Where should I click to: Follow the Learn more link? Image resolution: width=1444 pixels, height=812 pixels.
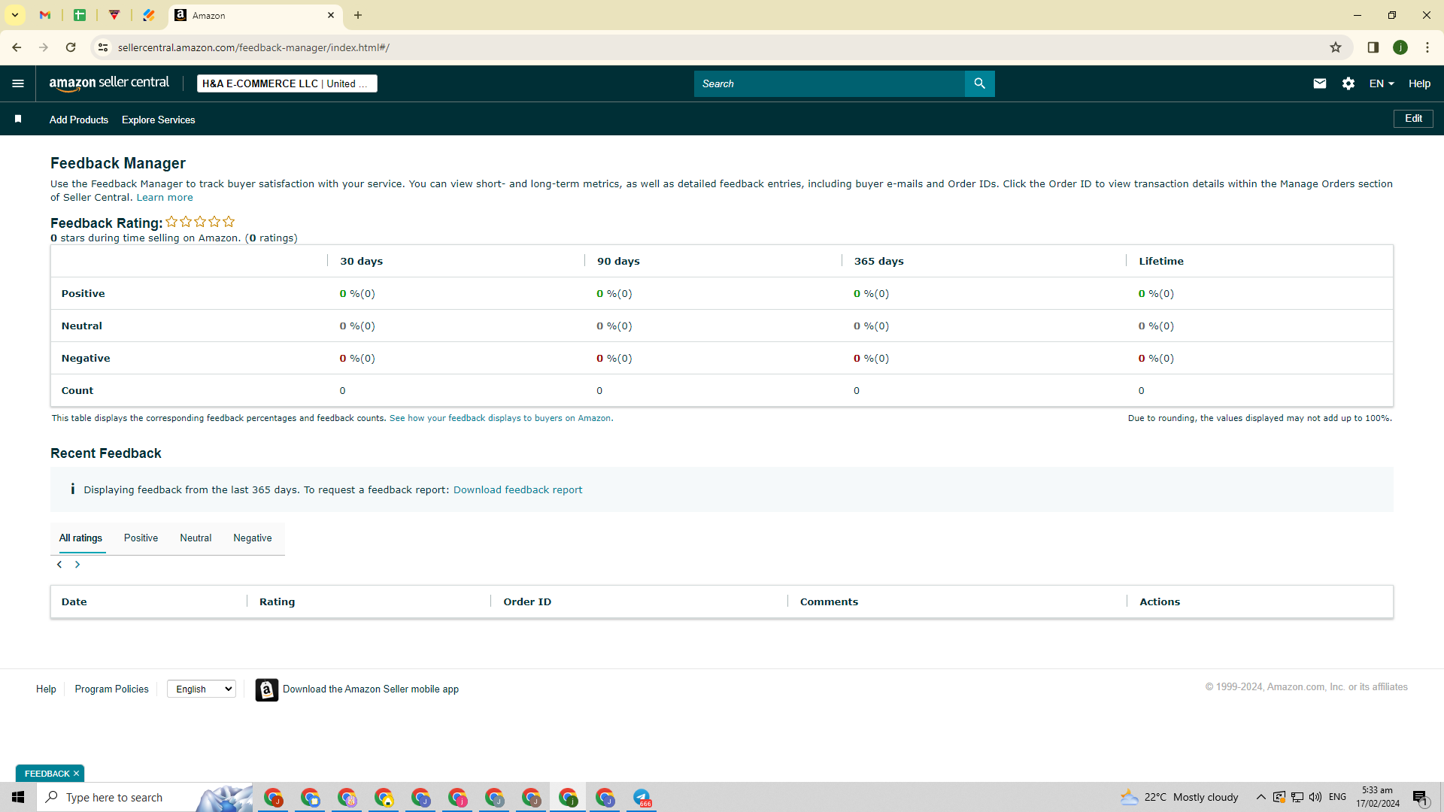(165, 198)
